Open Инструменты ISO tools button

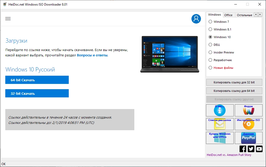pos(249,124)
